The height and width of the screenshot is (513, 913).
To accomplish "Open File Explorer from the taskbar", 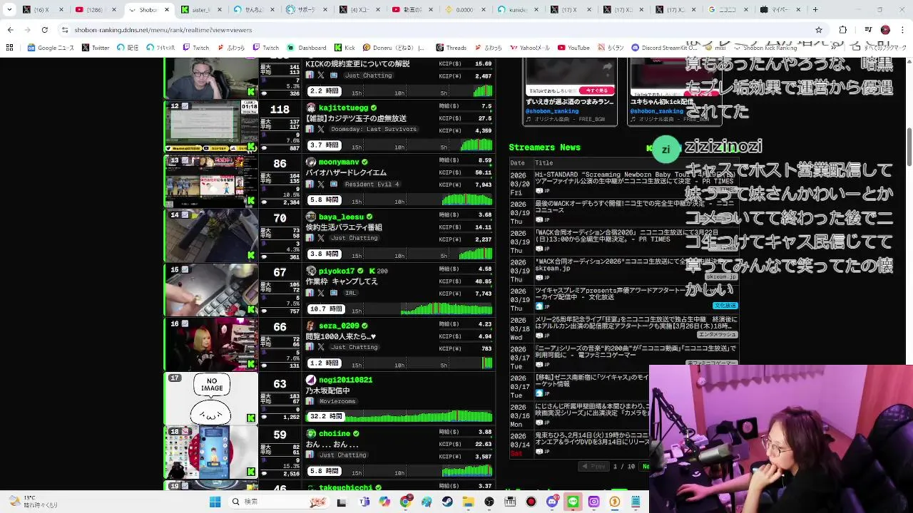I will coord(468,502).
